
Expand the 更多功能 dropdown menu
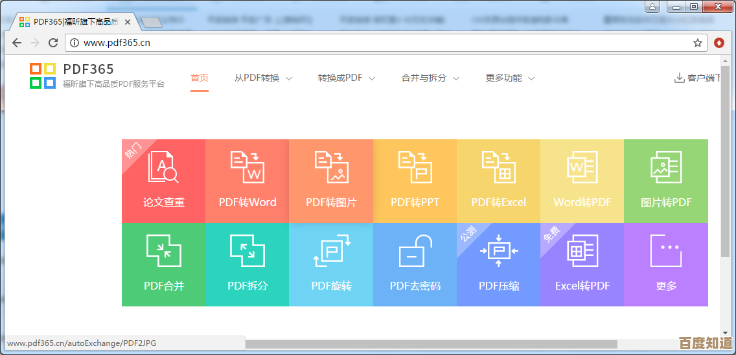[x=510, y=78]
